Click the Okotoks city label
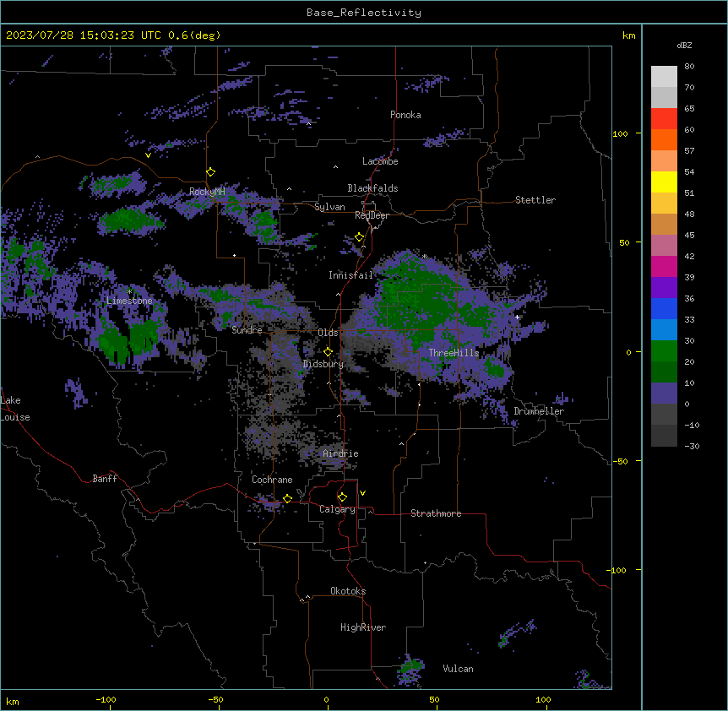 pyautogui.click(x=348, y=591)
